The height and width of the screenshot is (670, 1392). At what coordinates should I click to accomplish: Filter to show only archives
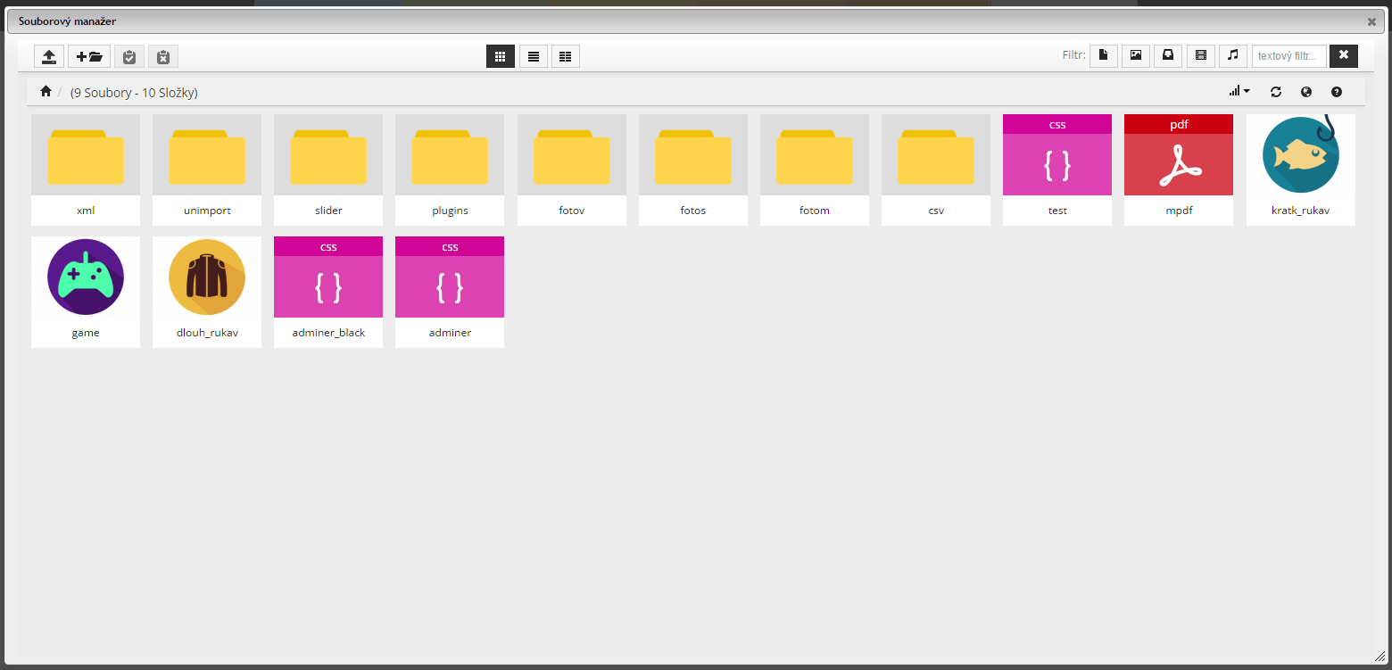coord(1168,55)
